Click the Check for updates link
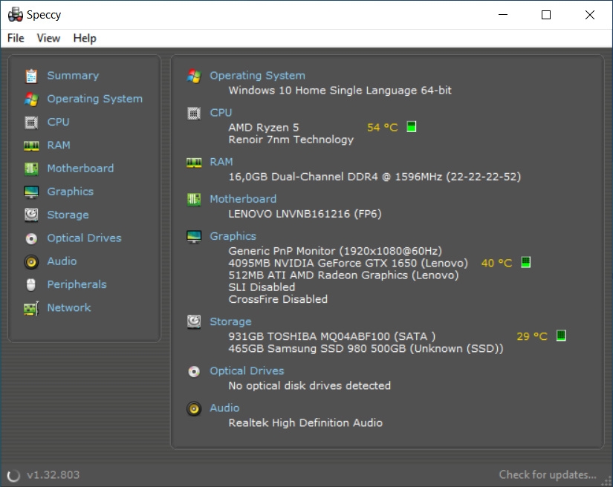The width and height of the screenshot is (613, 487). pyautogui.click(x=548, y=475)
